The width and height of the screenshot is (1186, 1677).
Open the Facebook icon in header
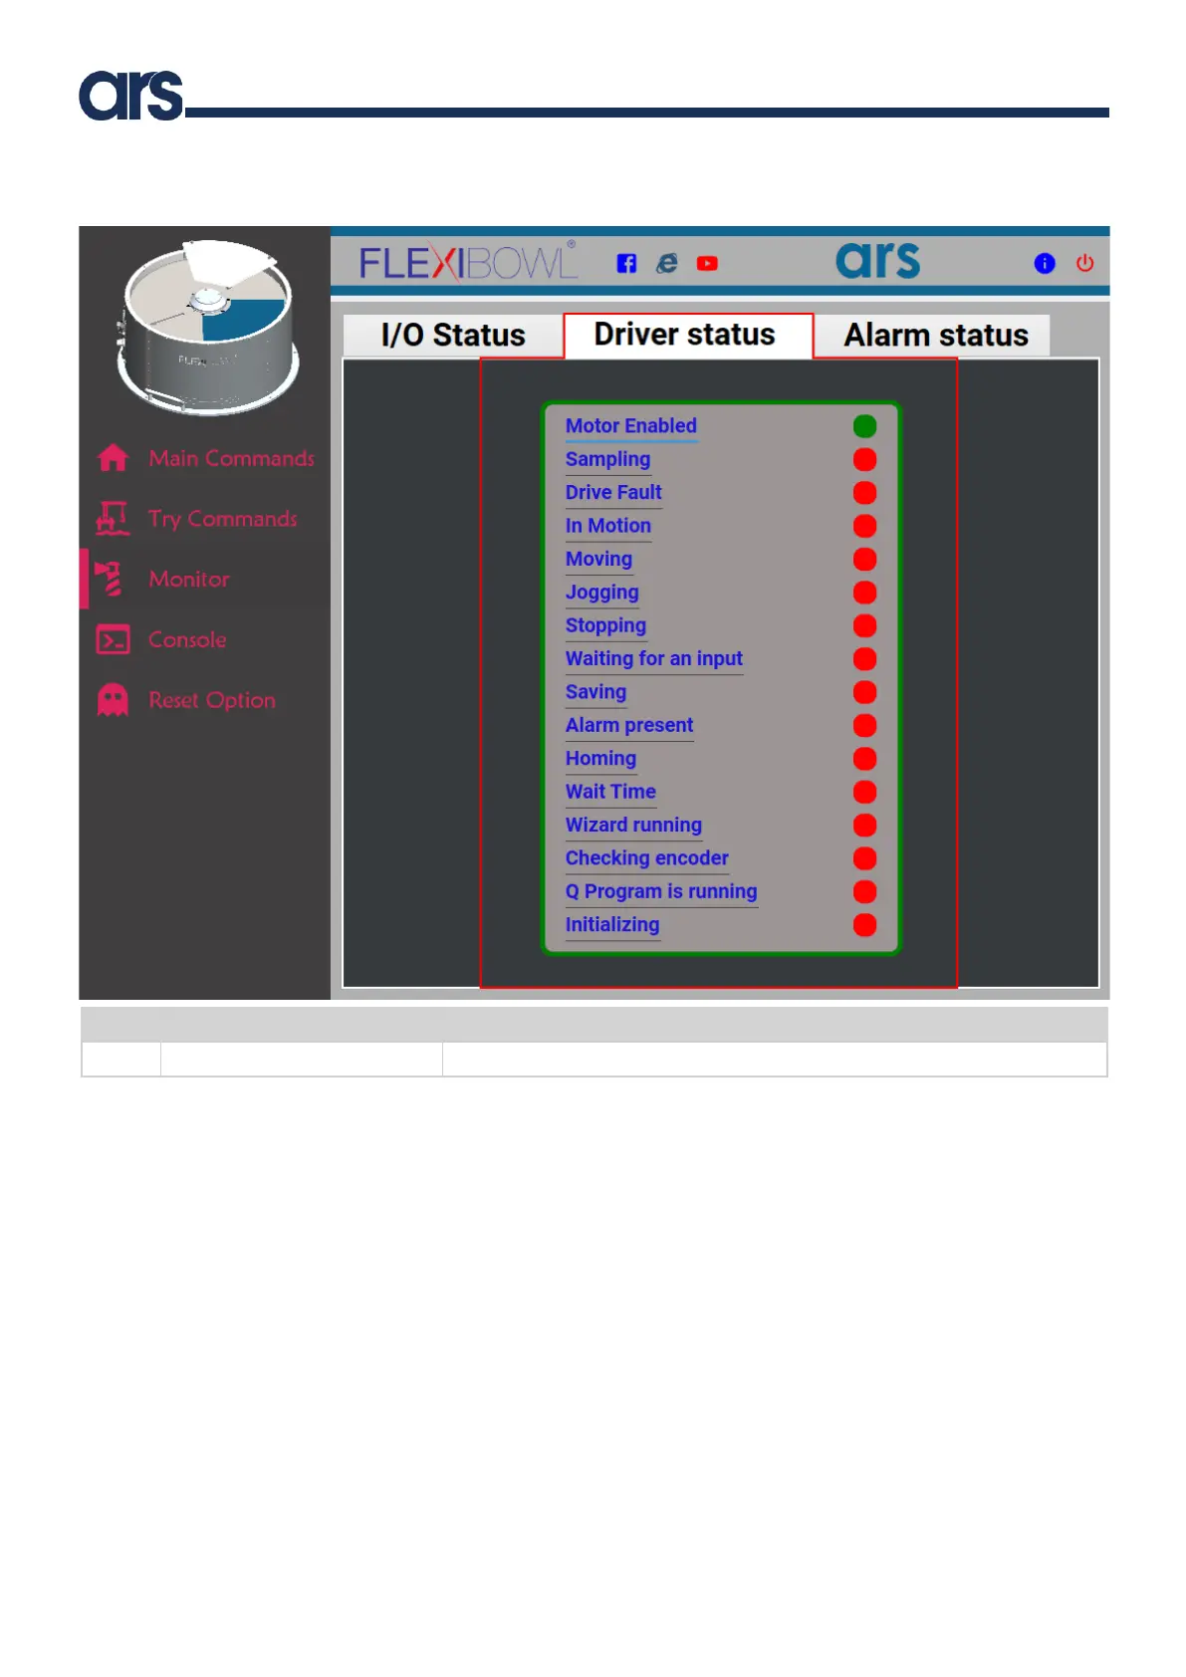[x=626, y=263]
